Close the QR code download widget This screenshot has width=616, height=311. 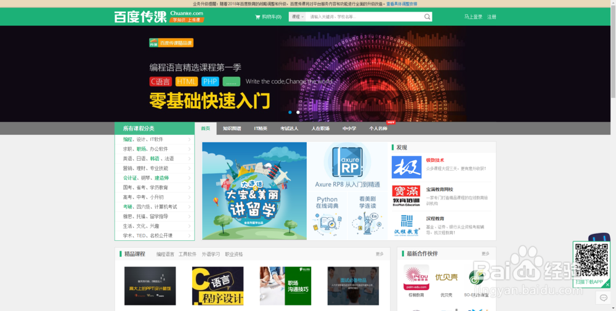[x=607, y=285]
